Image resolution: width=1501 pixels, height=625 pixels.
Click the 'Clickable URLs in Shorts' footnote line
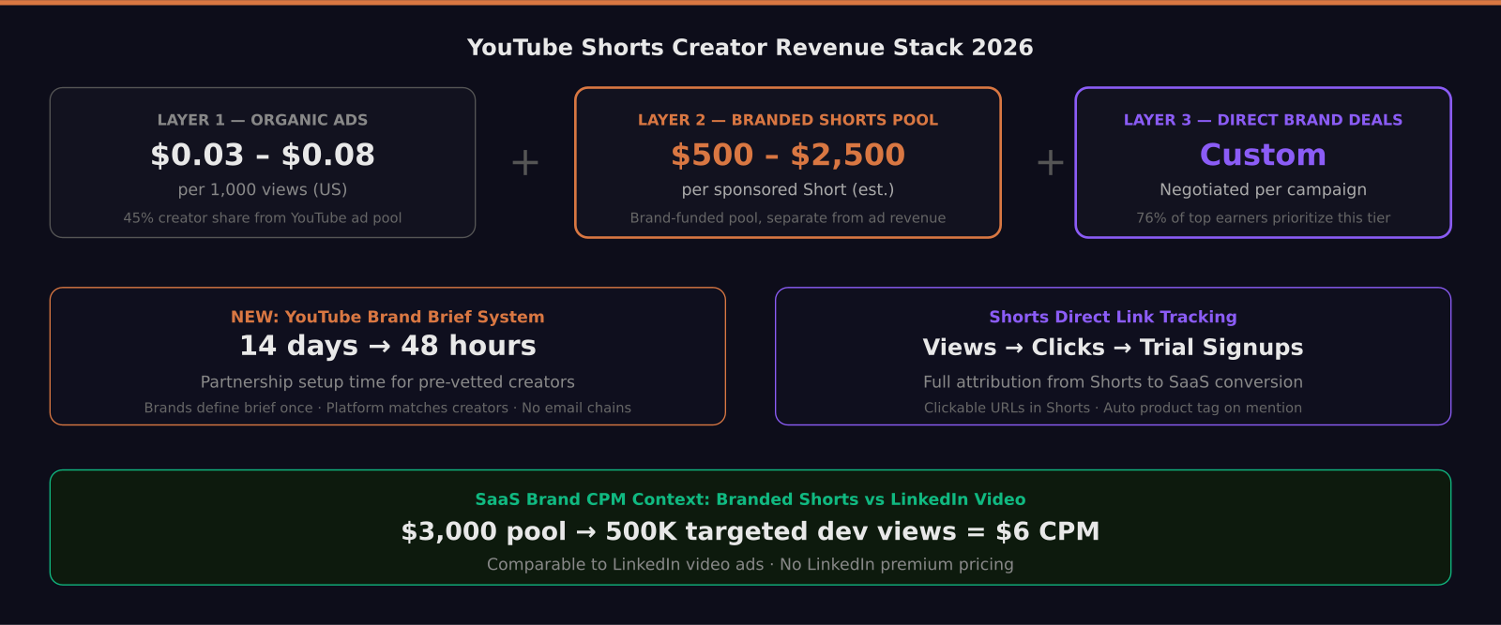[1114, 408]
